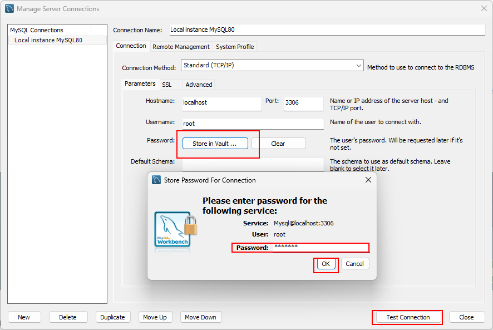Screen dimensions: 493x330
Task: Click the Move Down button
Action: pos(201,317)
